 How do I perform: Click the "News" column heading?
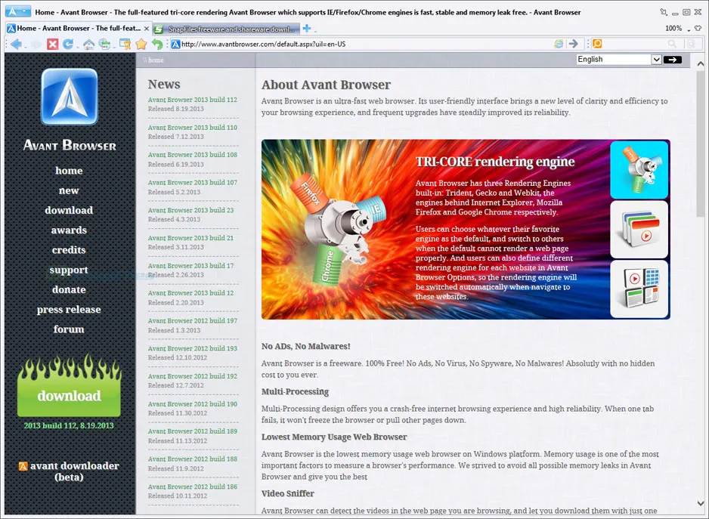[164, 84]
